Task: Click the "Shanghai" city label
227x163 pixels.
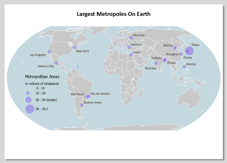Action: coord(172,54)
